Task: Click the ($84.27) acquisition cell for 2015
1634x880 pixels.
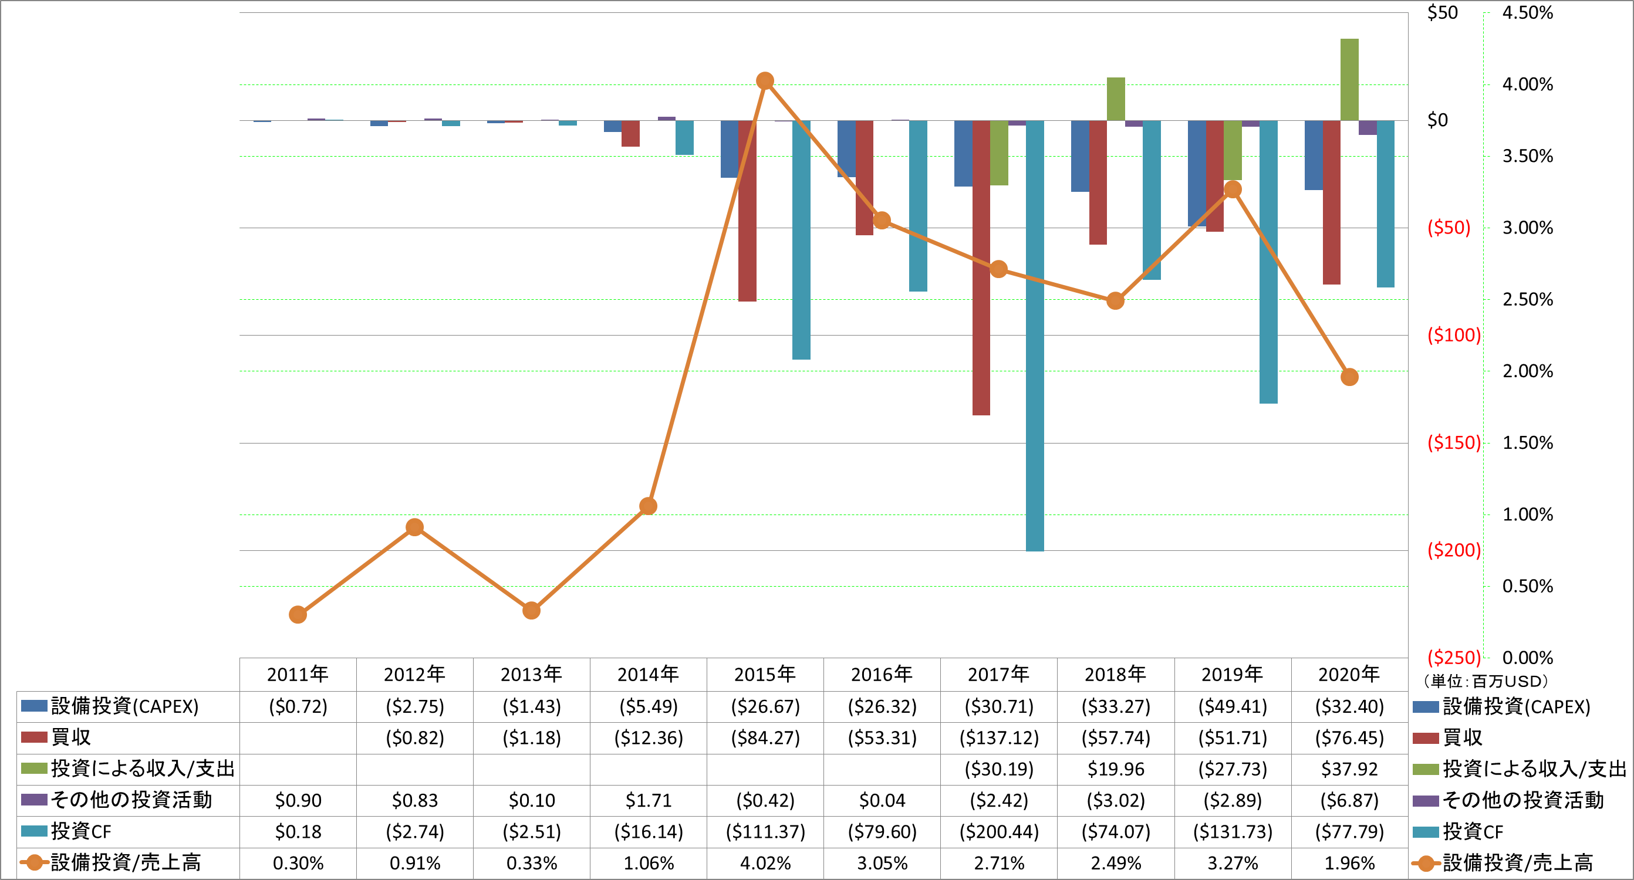Action: [x=765, y=737]
